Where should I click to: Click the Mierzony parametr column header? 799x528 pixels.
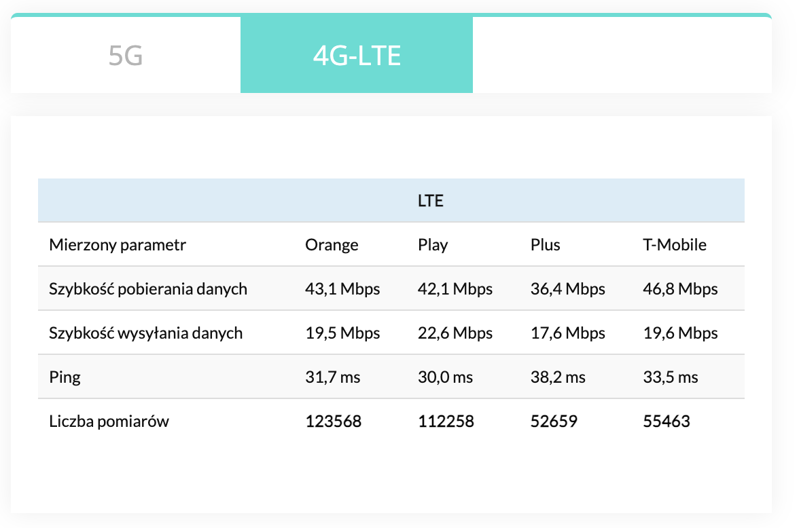coord(118,245)
